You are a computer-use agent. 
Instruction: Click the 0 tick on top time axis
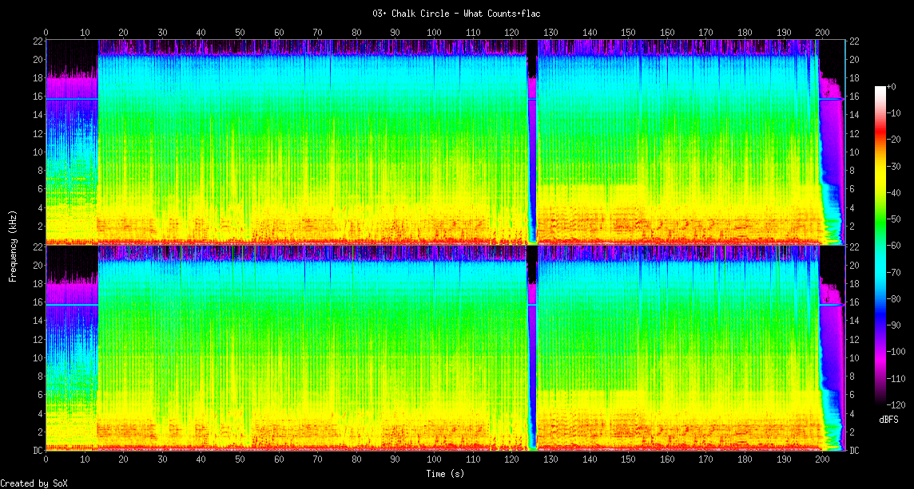coord(46,33)
